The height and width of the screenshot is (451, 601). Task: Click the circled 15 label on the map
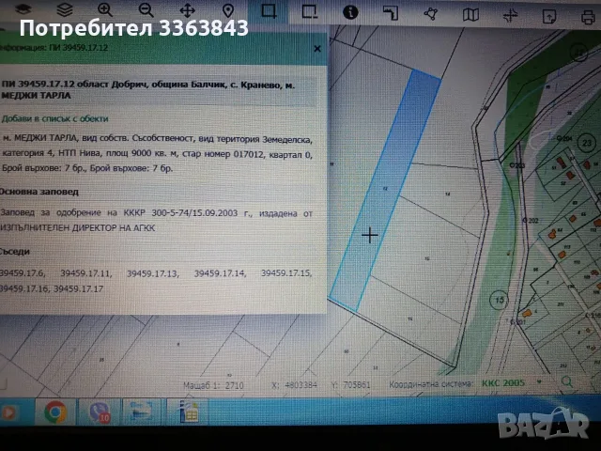499,300
